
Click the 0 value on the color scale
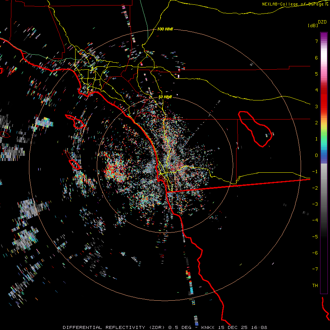pyautogui.click(x=316, y=155)
